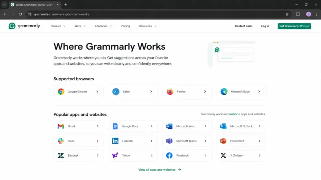Reload the page in browser
321x180 pixels.
(20, 14)
